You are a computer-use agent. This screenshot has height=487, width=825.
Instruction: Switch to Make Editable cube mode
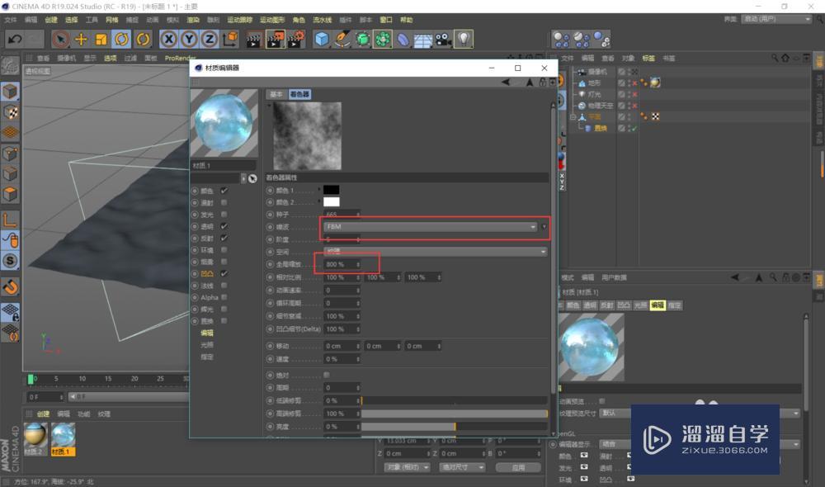10,91
